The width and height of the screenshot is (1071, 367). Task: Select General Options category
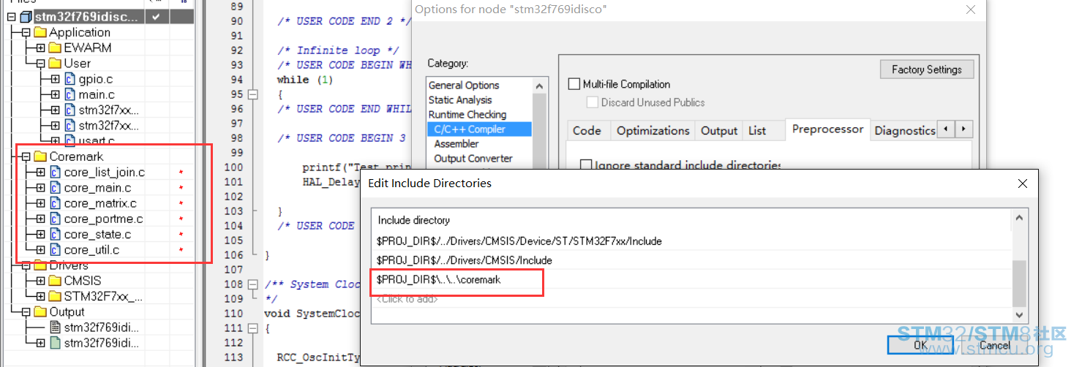[x=464, y=85]
